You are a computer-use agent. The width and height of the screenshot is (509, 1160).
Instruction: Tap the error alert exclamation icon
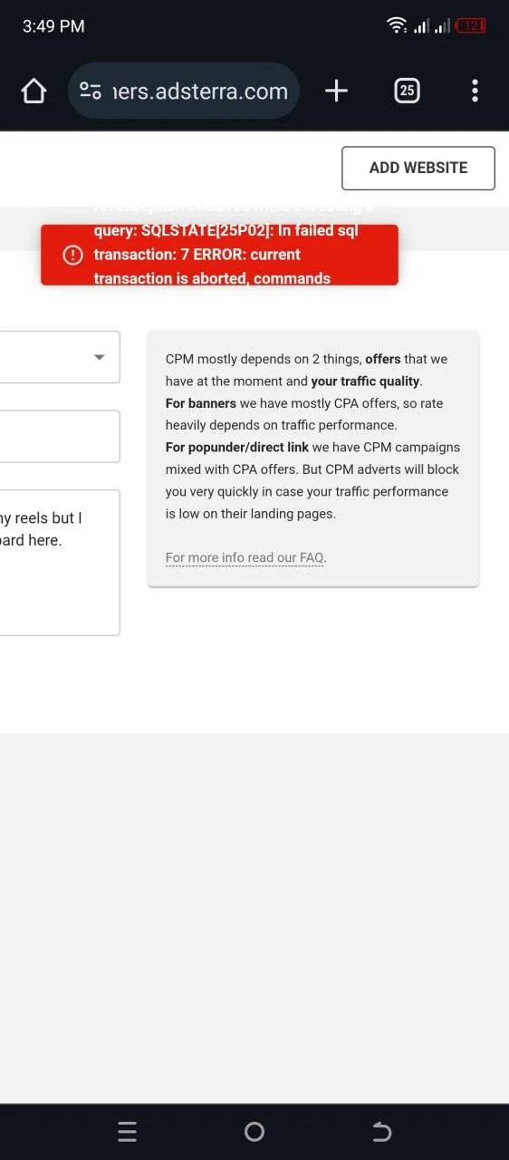(72, 255)
